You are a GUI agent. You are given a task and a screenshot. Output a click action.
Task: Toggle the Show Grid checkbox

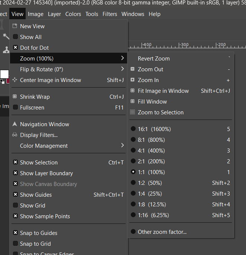click(15, 206)
